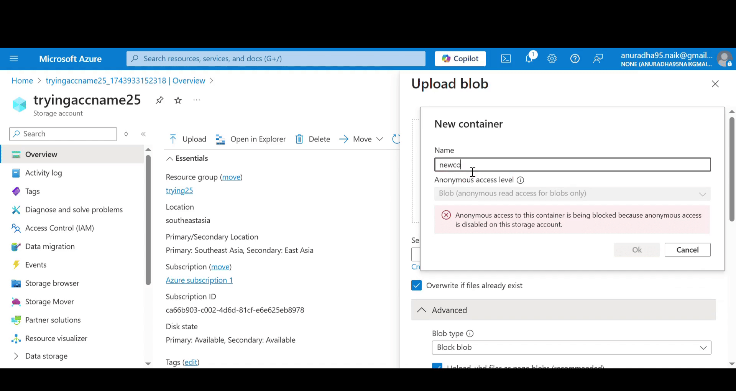Click Ok in New container dialog
Screen dimensions: 736x391
[637, 250]
